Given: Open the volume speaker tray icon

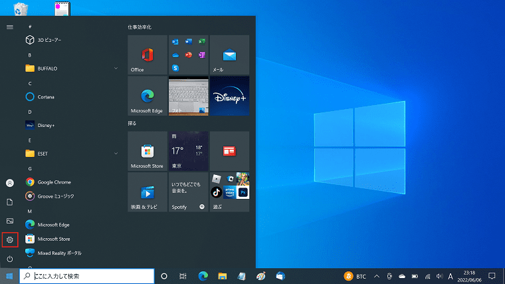Looking at the screenshot, I should 439,276.
